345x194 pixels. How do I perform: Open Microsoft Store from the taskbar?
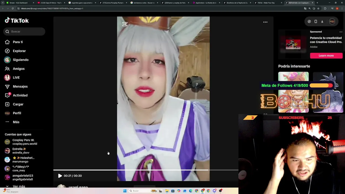[x=173, y=191]
